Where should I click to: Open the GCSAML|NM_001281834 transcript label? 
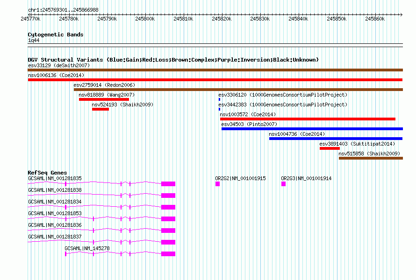[55, 202]
